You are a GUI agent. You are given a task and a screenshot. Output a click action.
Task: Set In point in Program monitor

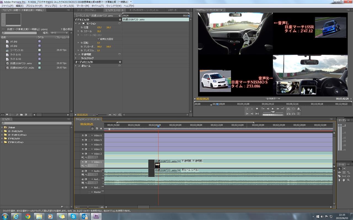click(247, 109)
